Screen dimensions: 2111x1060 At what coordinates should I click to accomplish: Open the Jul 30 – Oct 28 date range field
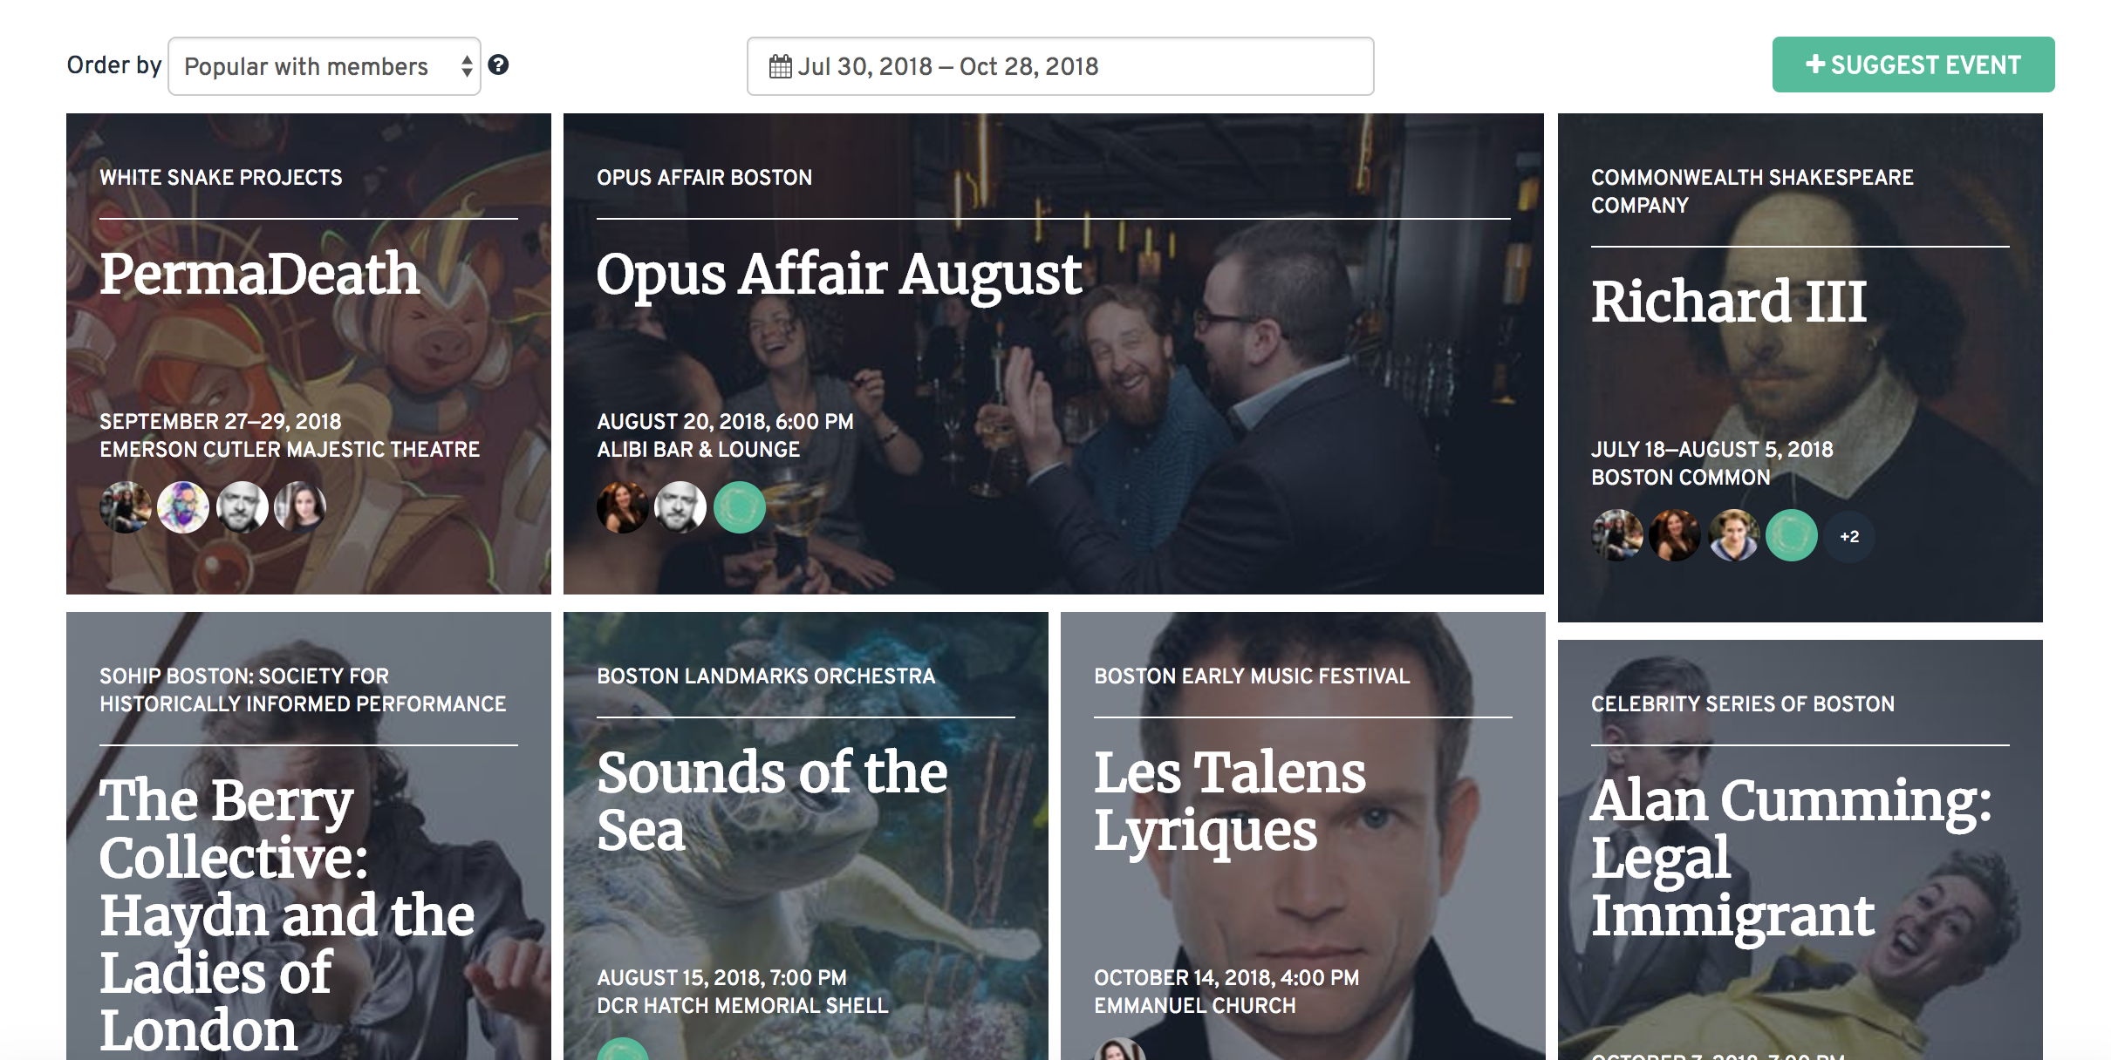point(1060,66)
